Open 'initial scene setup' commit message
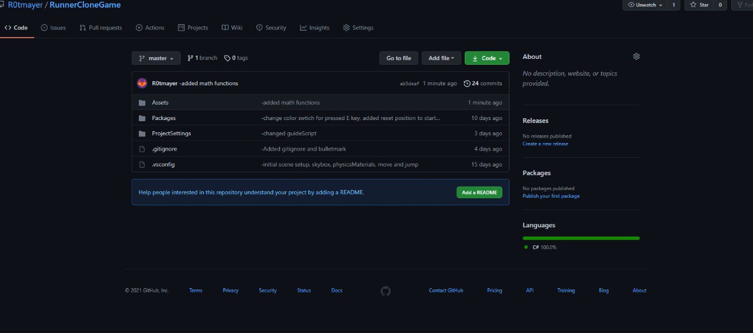Viewport: 753px width, 333px height. click(x=339, y=165)
